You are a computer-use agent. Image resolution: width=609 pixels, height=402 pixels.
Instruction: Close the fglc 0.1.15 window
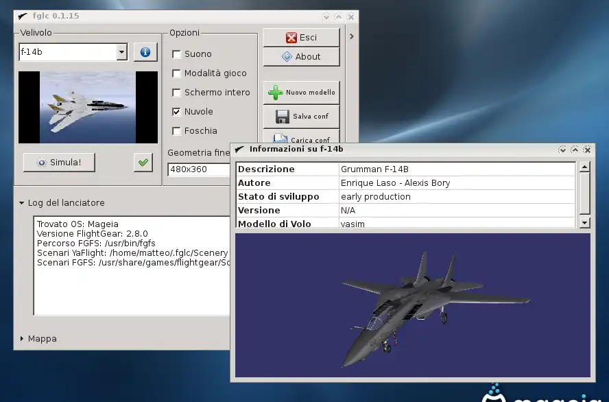click(x=350, y=16)
